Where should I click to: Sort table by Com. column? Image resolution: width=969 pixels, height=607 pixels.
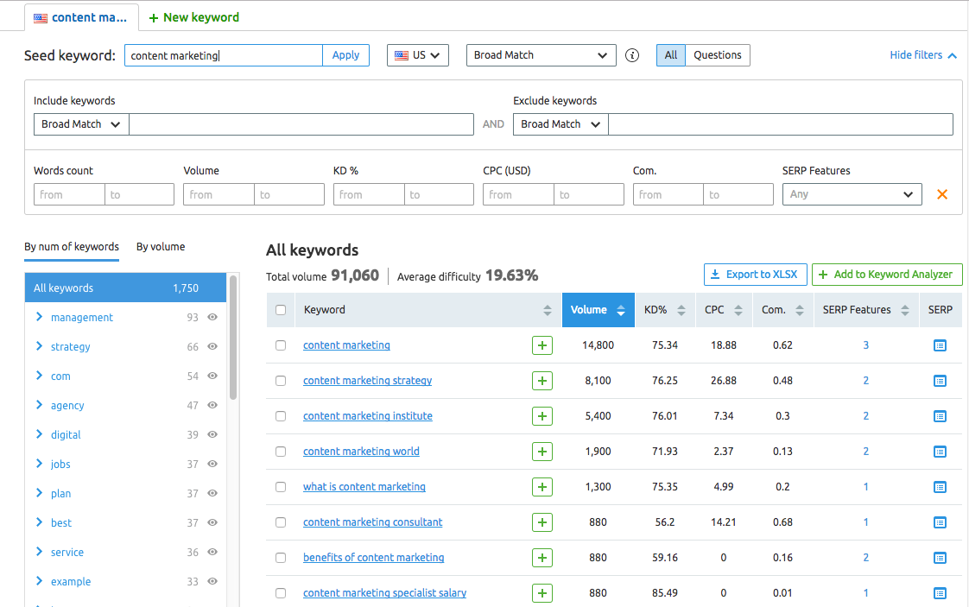[799, 310]
